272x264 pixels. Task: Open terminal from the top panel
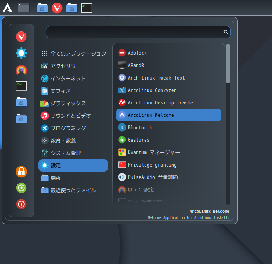click(87, 8)
